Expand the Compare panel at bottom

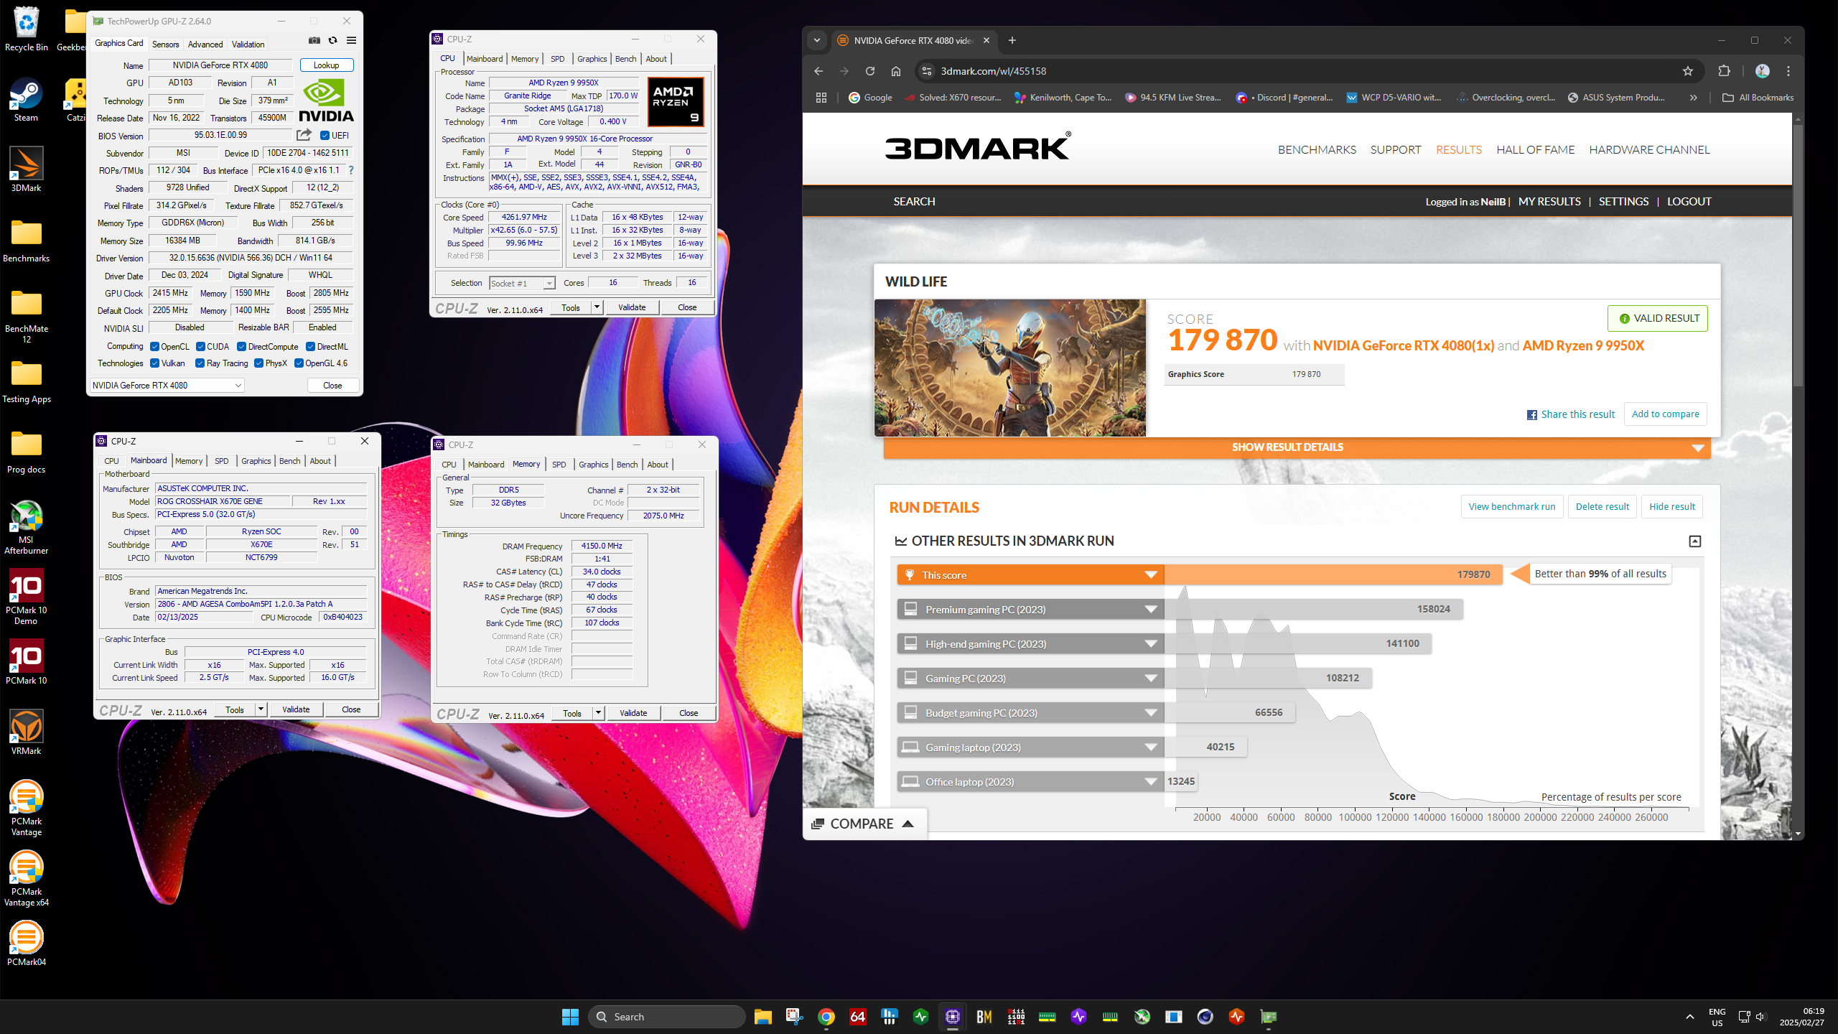864,824
